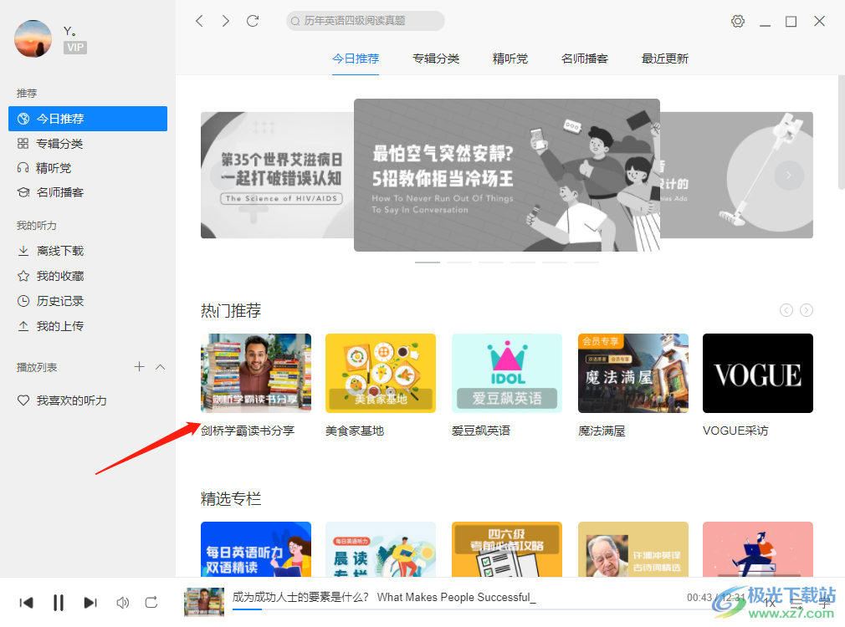The image size is (845, 627).
Task: Select 今日推荐 in the left sidebar
Action: tap(88, 119)
